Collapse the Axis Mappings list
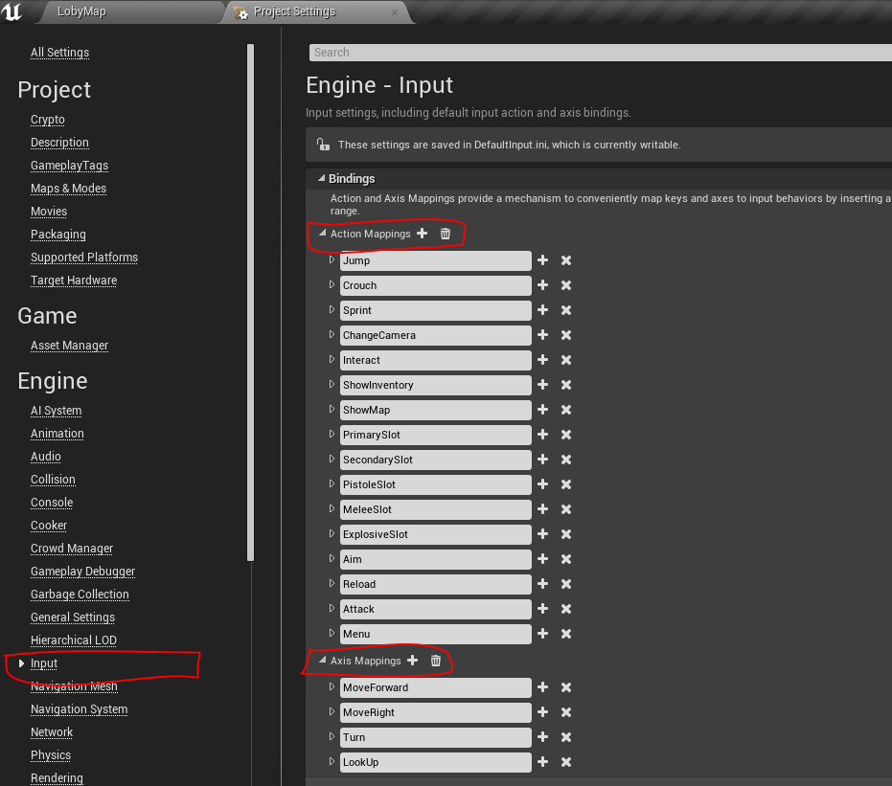The width and height of the screenshot is (892, 786). pyautogui.click(x=323, y=660)
